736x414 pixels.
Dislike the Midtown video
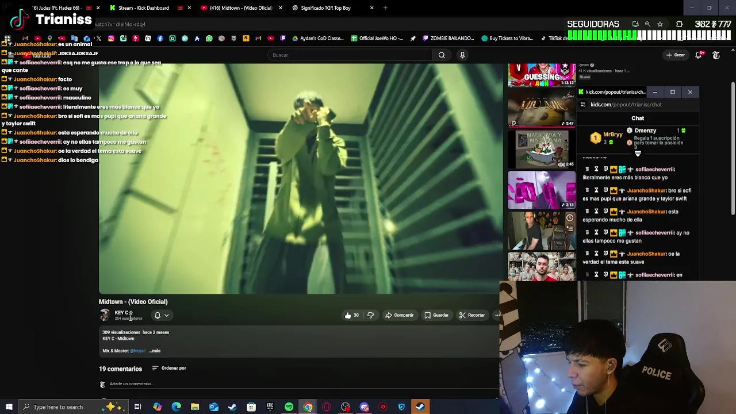pyautogui.click(x=370, y=315)
